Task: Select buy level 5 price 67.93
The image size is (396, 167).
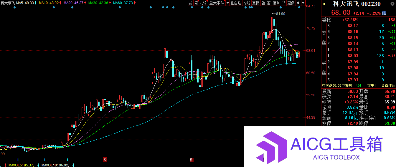Action: click(353, 80)
